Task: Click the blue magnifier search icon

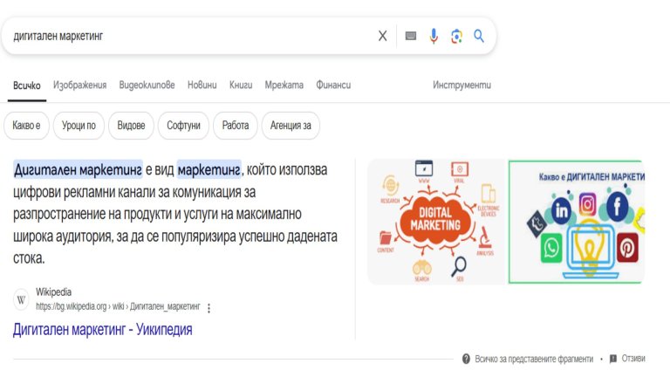Action: 479,36
